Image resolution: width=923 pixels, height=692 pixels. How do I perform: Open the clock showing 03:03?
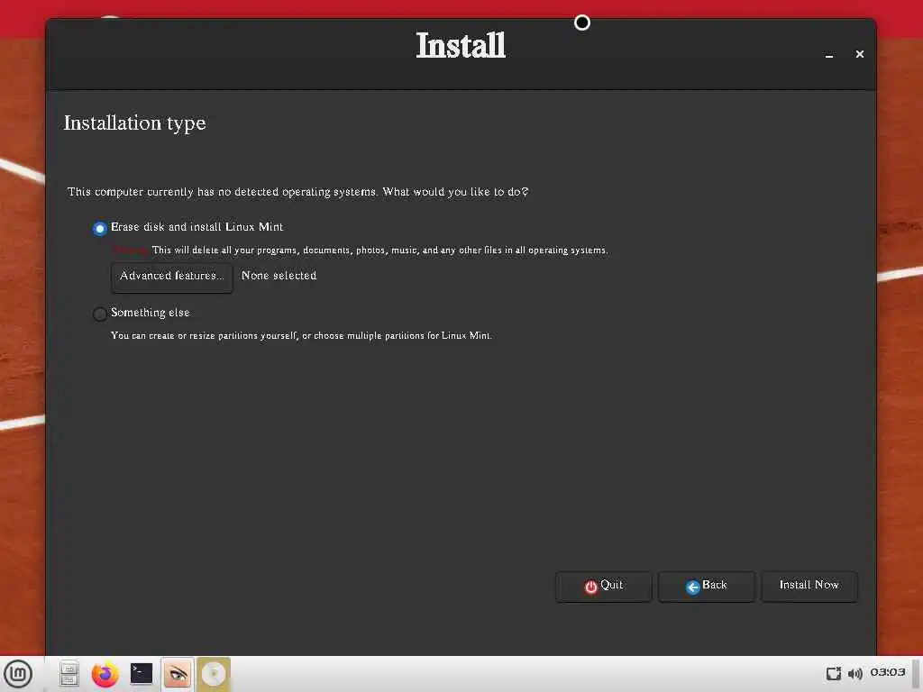[x=888, y=672]
